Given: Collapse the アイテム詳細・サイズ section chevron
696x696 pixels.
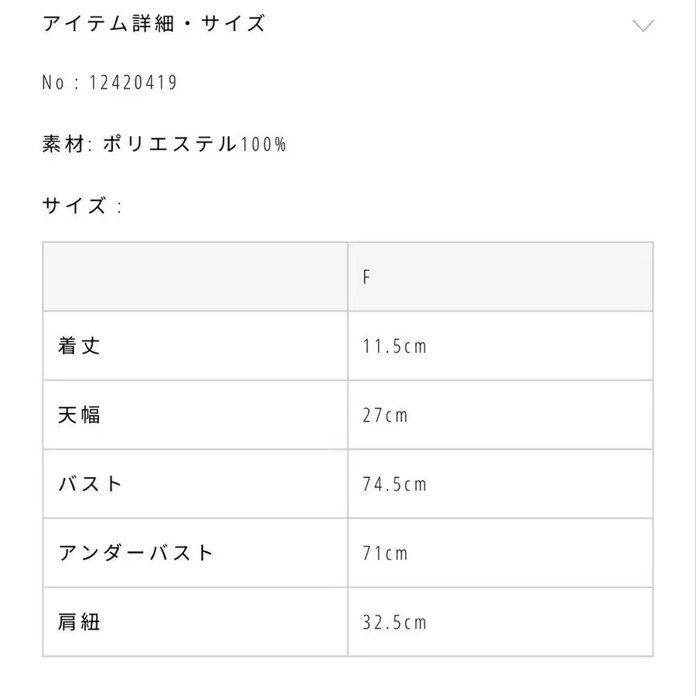Looking at the screenshot, I should (643, 26).
